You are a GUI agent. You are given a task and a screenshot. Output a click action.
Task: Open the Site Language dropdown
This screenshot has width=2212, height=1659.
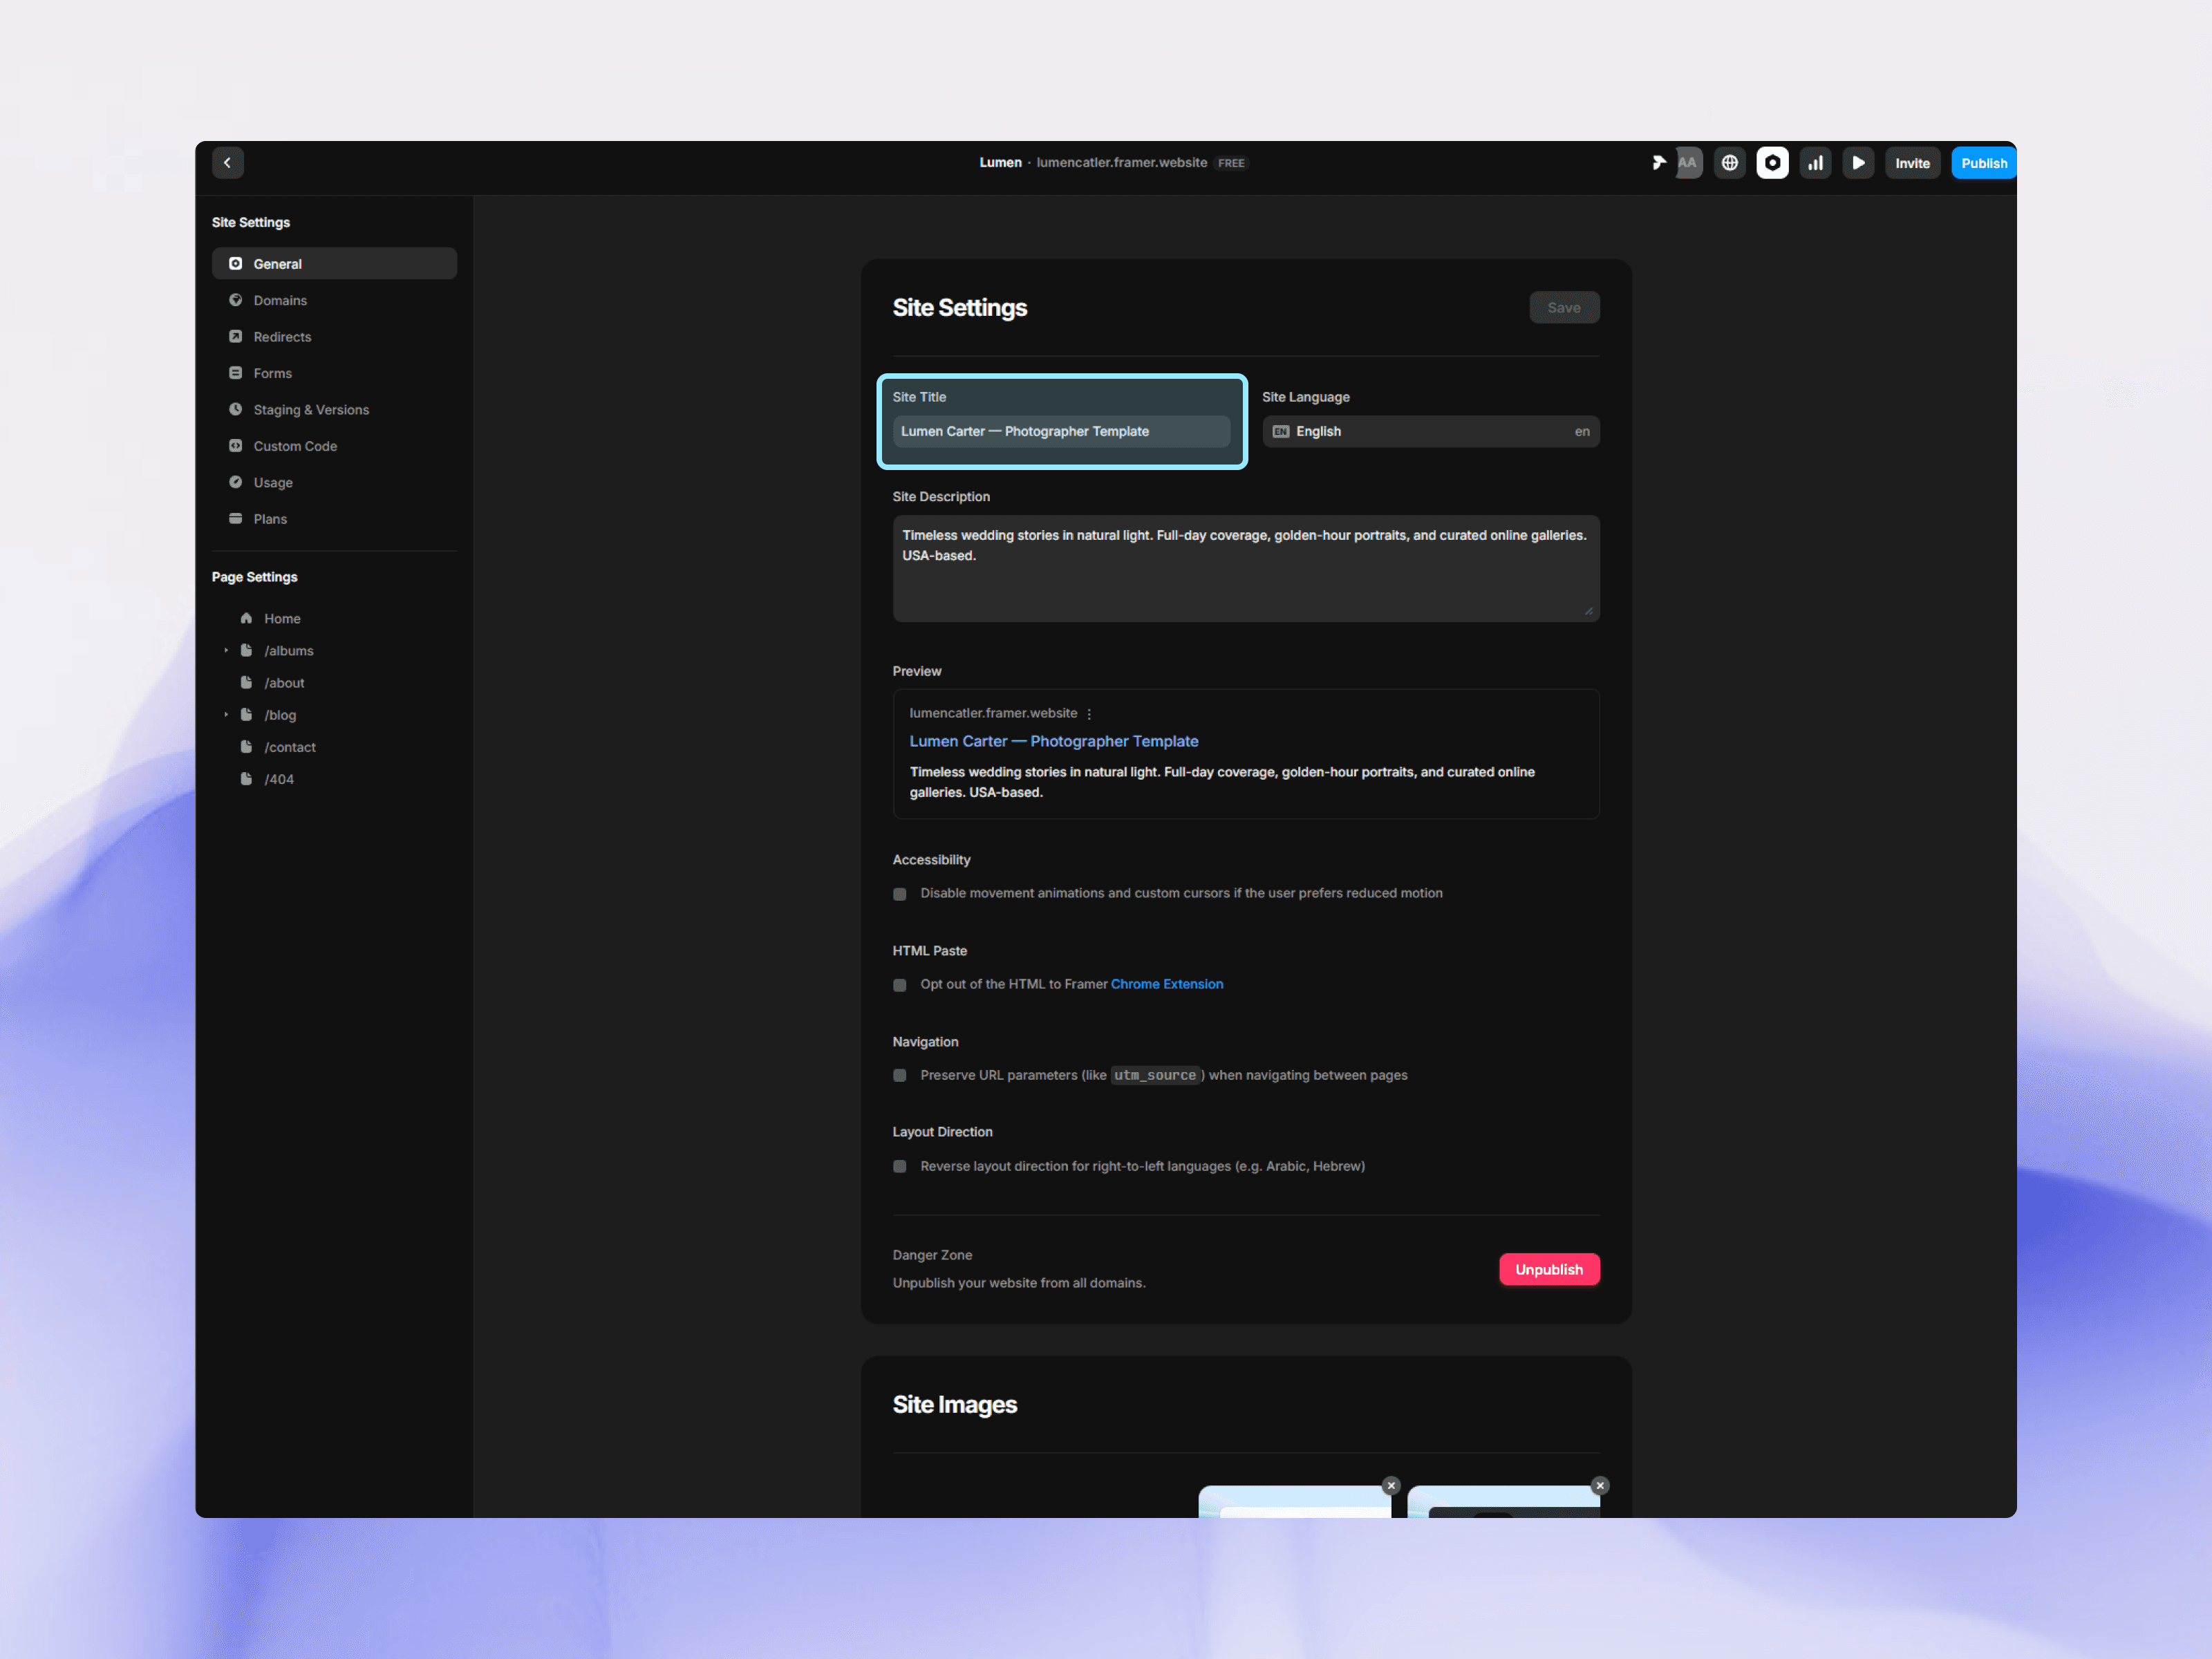click(1430, 432)
